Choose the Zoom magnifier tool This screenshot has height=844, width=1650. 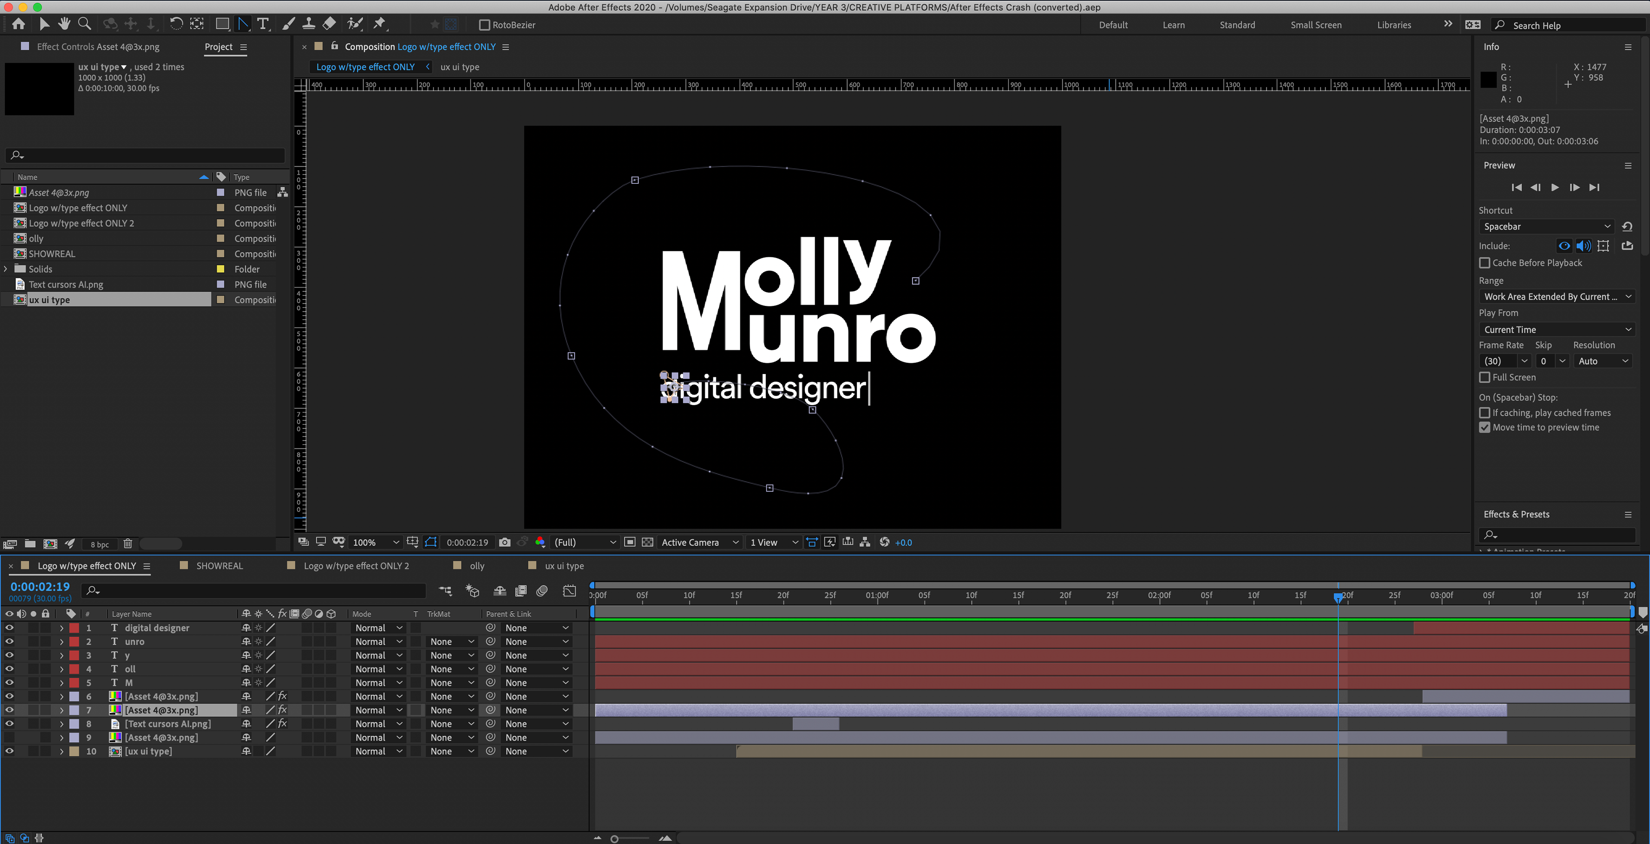84,24
